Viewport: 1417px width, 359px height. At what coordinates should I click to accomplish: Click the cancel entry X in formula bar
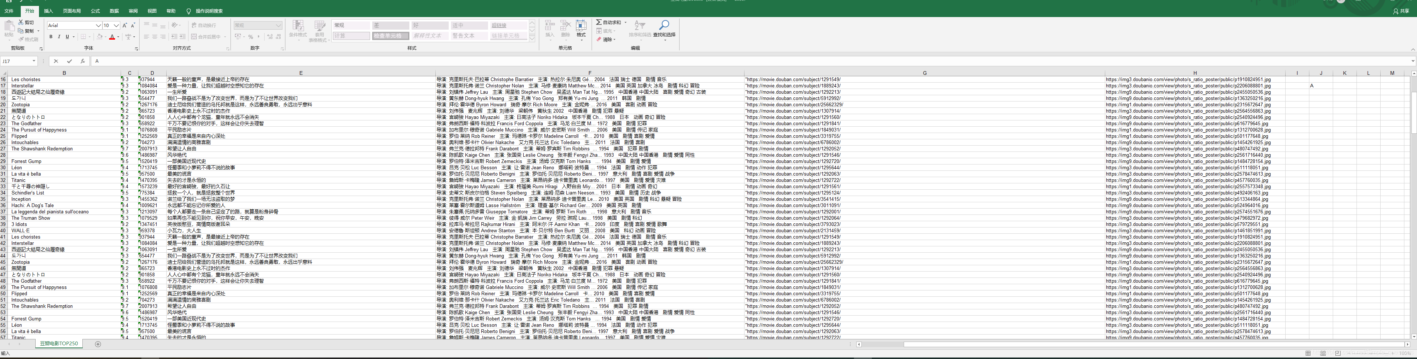[x=56, y=61]
